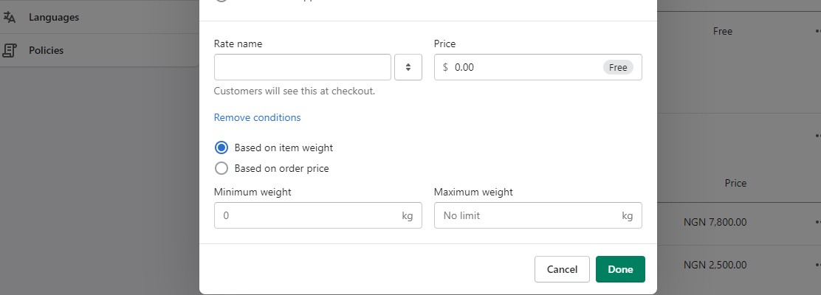Select Based on order price option
This screenshot has height=295, width=821.
click(221, 168)
